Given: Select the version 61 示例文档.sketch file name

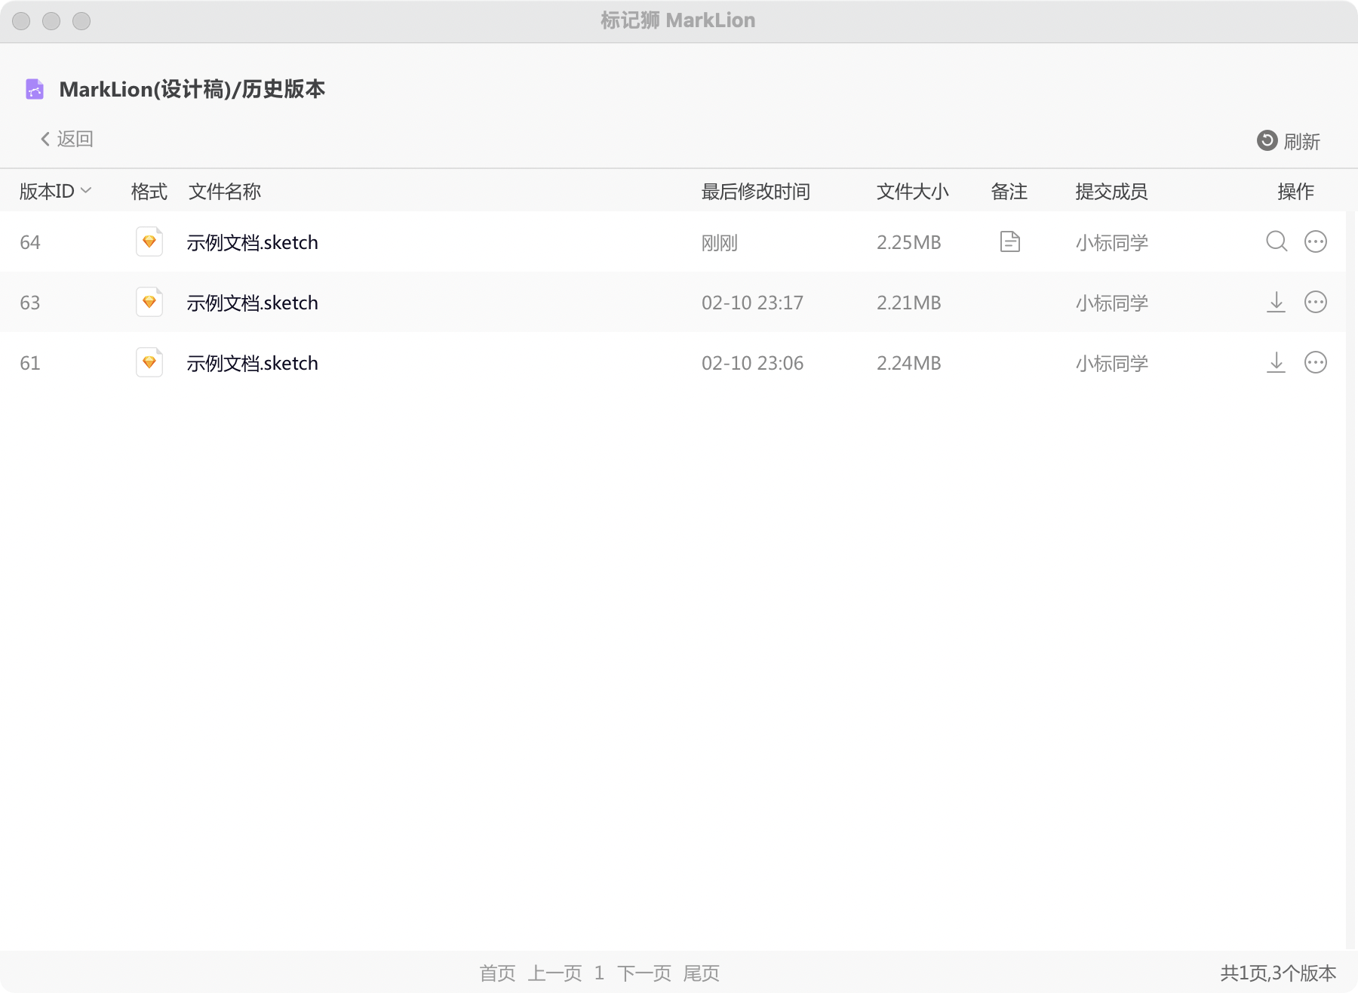Looking at the screenshot, I should [252, 363].
